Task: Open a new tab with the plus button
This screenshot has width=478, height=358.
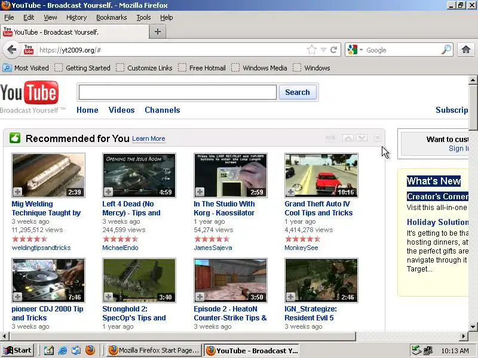Action: click(158, 32)
